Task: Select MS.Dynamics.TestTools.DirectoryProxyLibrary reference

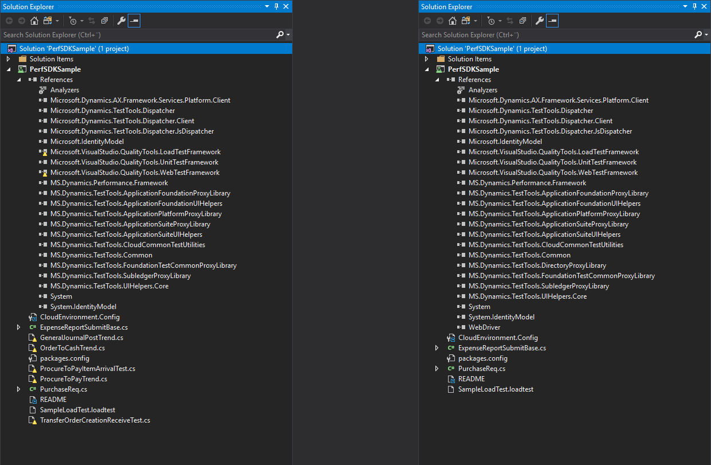Action: (537, 265)
